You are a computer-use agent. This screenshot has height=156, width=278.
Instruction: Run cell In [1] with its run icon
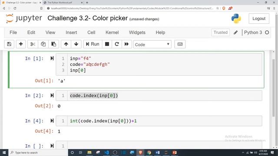tap(52, 58)
